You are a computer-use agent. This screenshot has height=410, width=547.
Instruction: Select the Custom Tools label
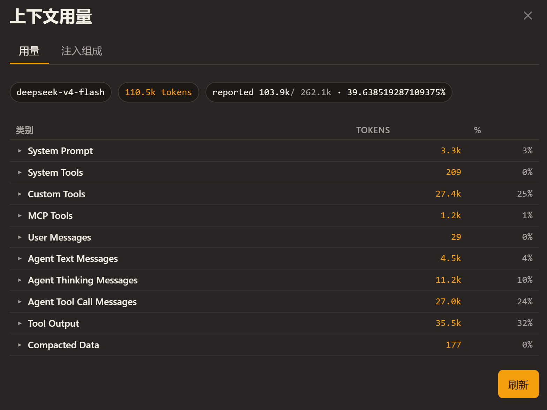pyautogui.click(x=57, y=194)
